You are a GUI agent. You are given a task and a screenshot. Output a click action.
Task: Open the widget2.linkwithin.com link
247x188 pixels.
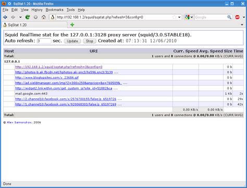[64, 89]
